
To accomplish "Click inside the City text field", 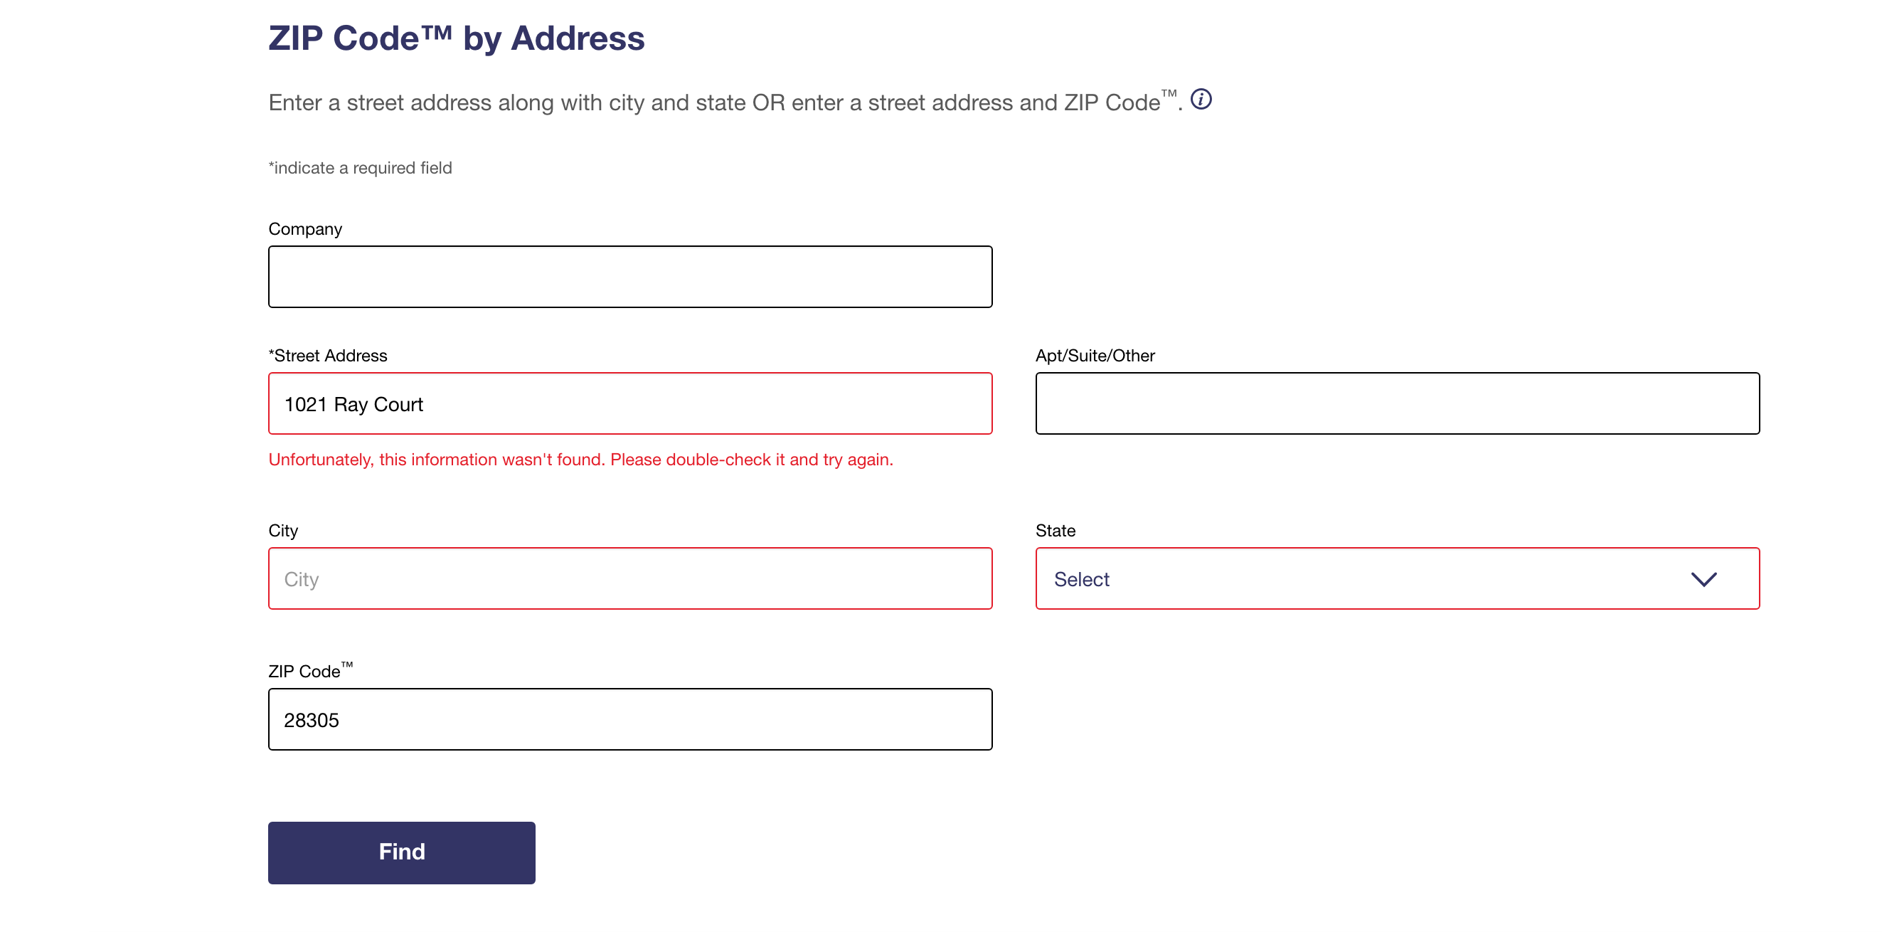I will click(x=629, y=578).
